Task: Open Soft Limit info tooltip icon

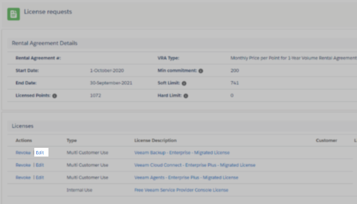Action: tap(184, 84)
